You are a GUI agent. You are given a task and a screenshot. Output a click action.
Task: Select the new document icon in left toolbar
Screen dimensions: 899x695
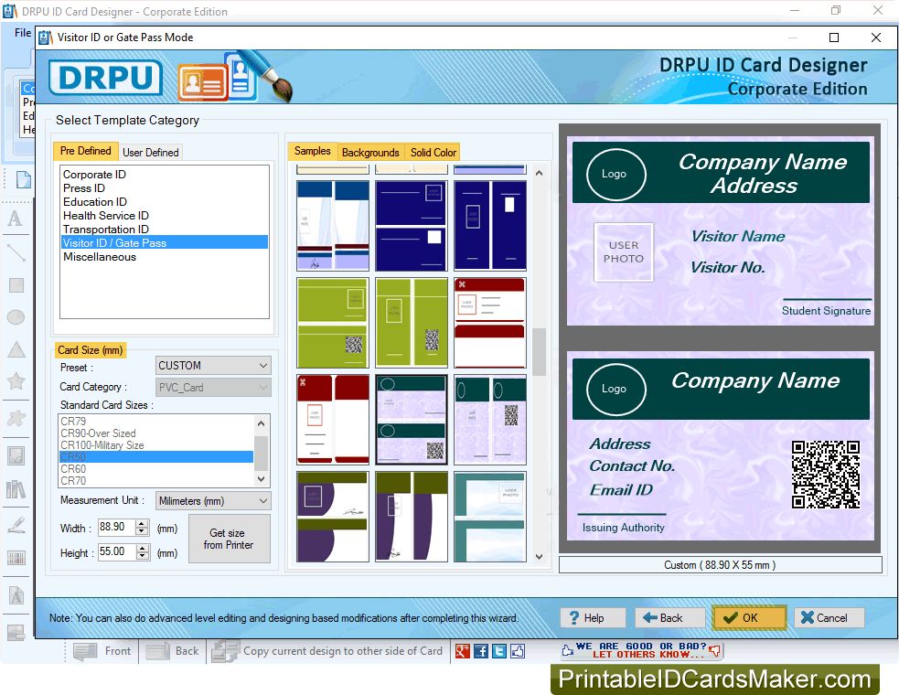pos(23,179)
